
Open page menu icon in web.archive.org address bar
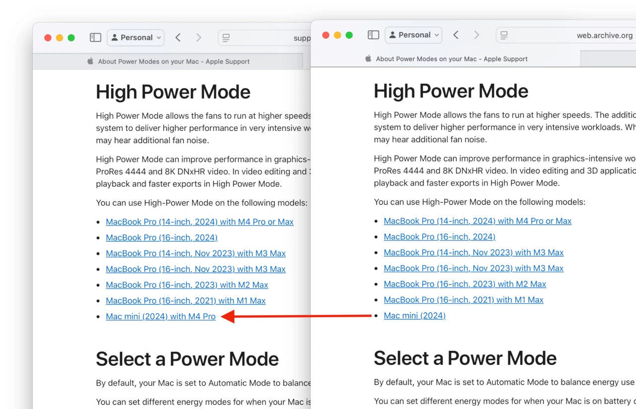pyautogui.click(x=504, y=35)
